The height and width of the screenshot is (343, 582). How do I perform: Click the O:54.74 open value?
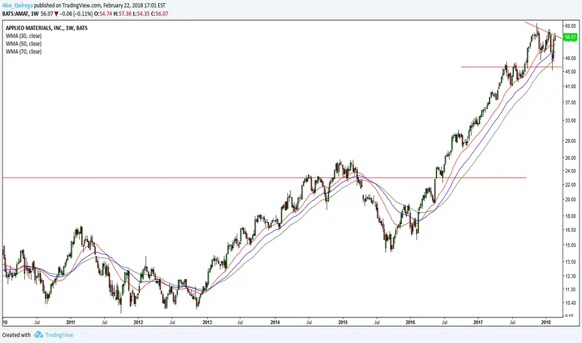(103, 14)
